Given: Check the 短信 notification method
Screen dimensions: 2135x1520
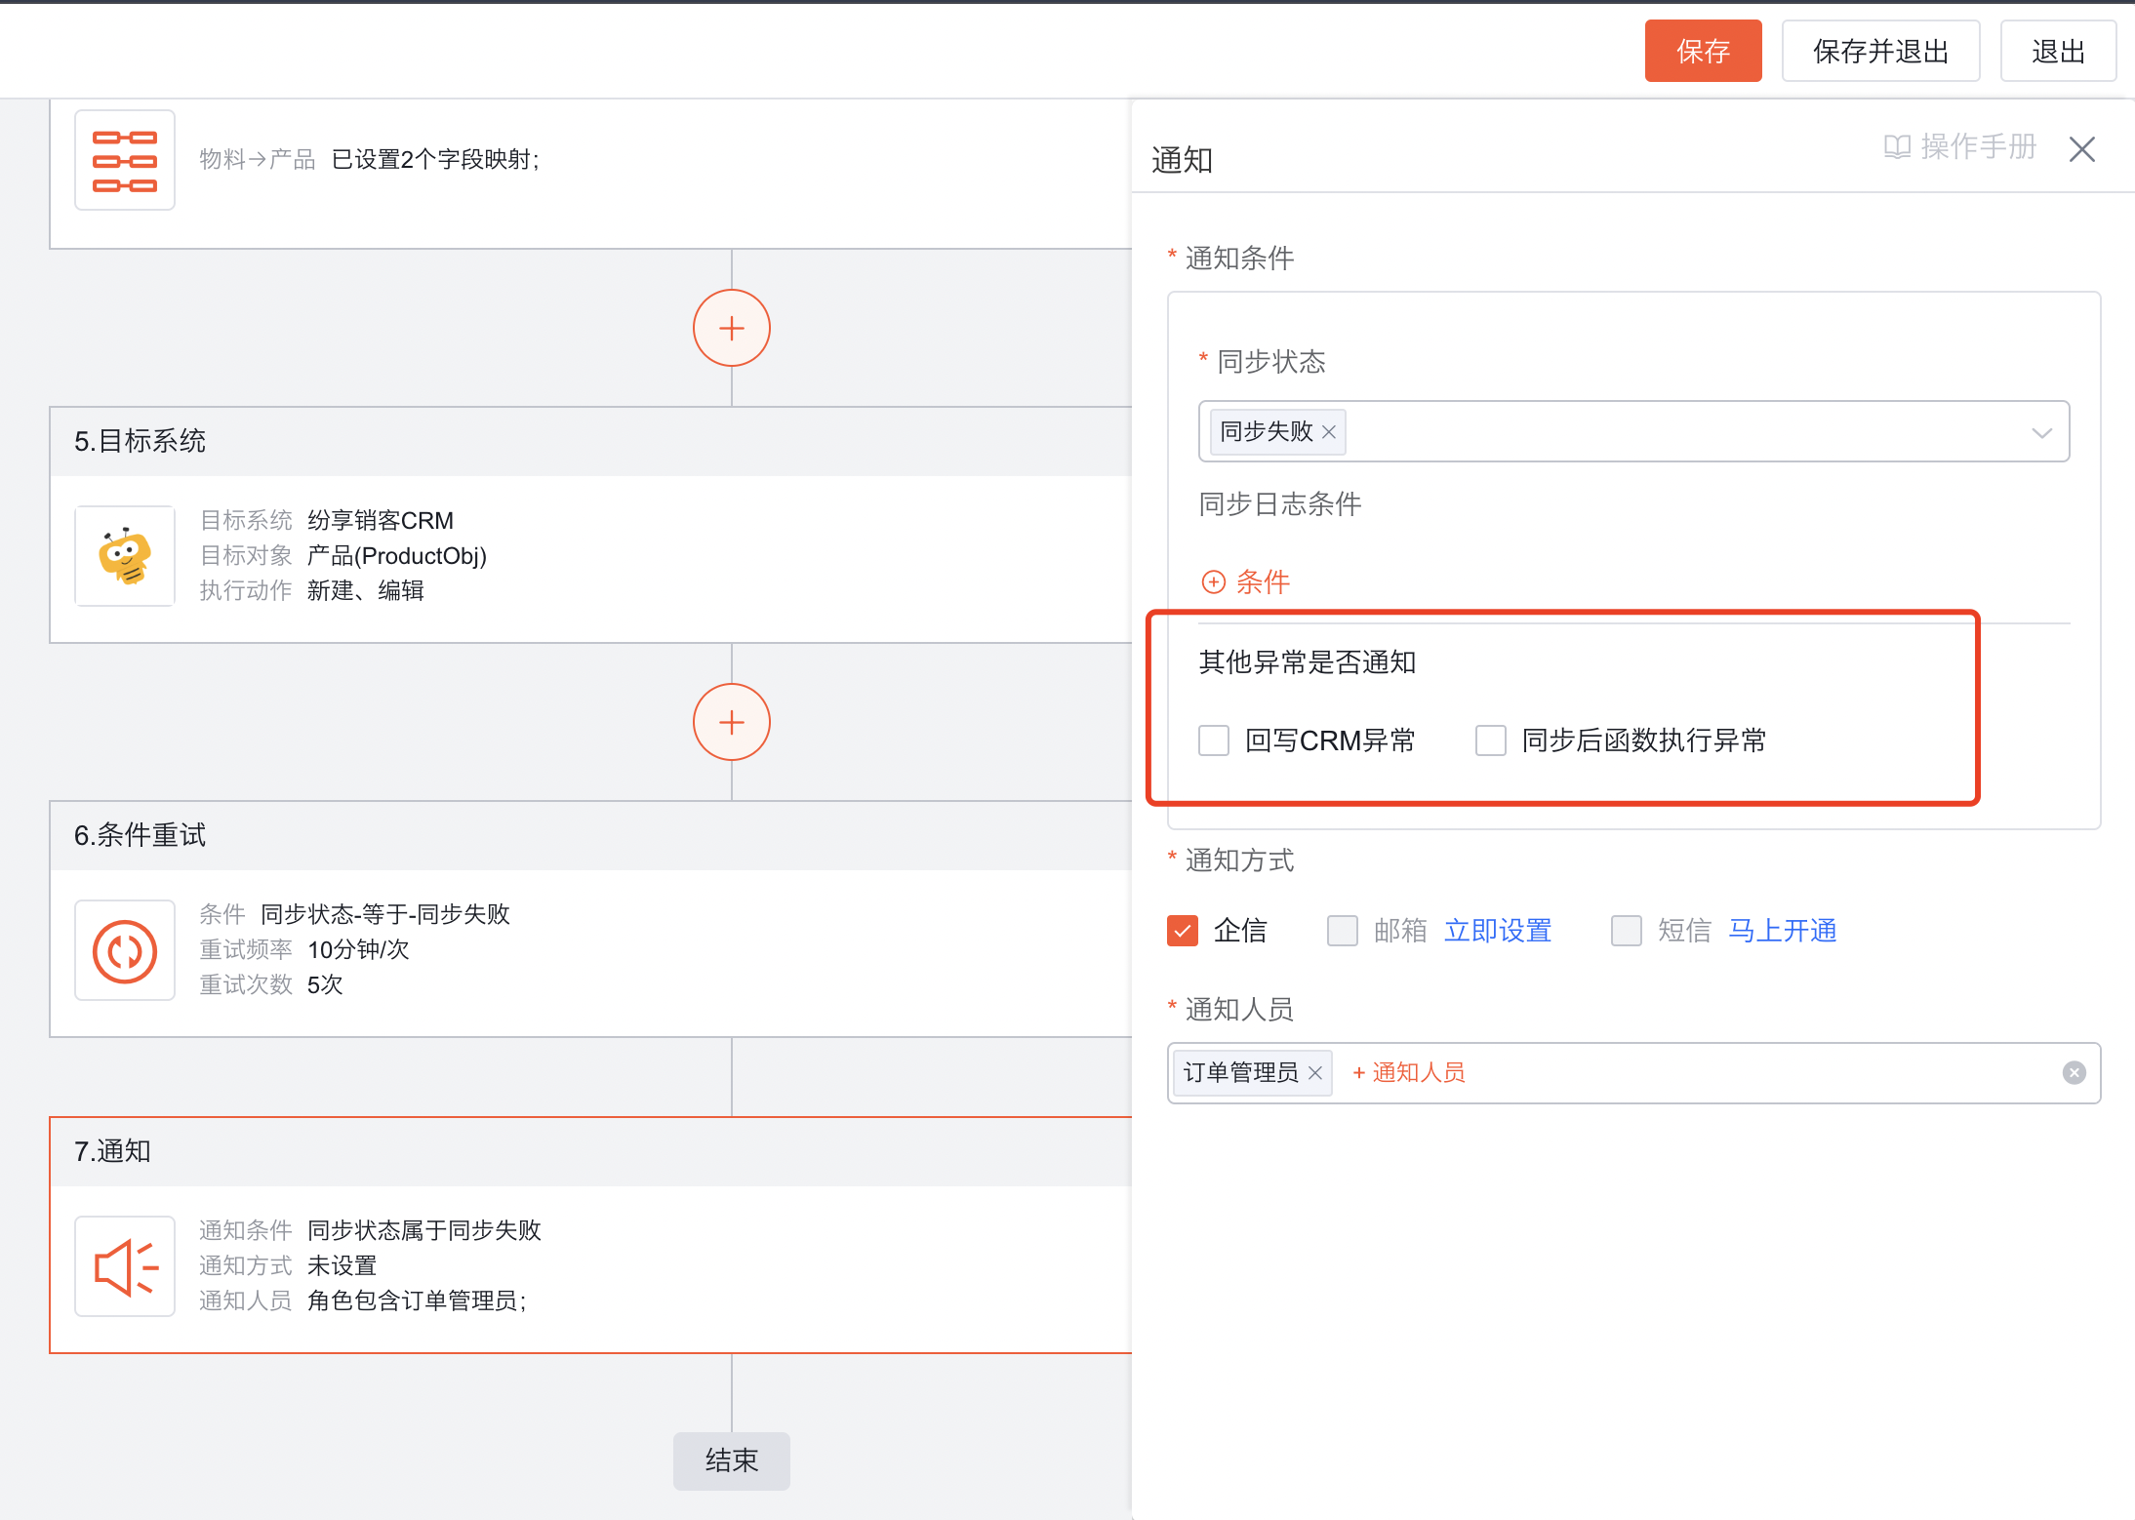Looking at the screenshot, I should (x=1626, y=931).
